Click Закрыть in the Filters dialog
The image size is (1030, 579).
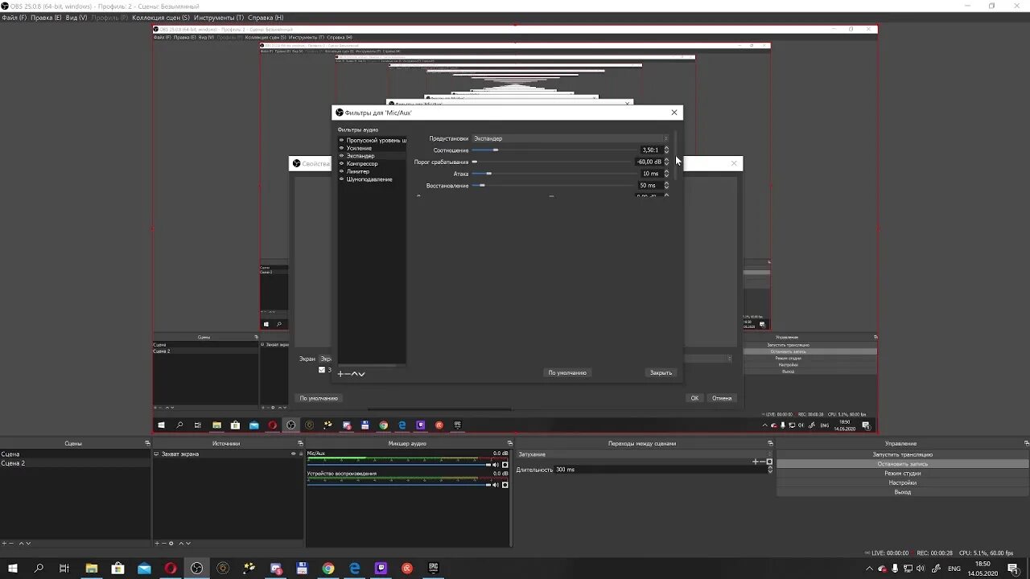661,373
